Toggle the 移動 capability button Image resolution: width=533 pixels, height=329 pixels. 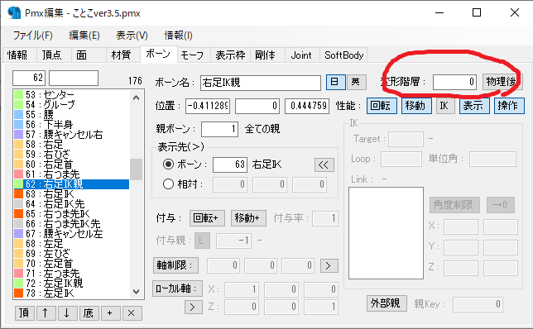pyautogui.click(x=416, y=106)
